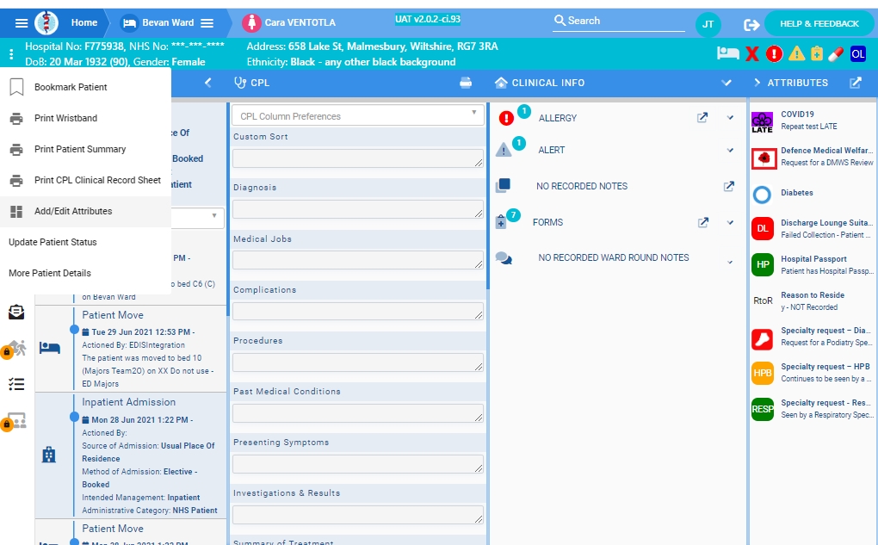This screenshot has height=545, width=878.
Task: Click the Search field
Action: point(618,22)
